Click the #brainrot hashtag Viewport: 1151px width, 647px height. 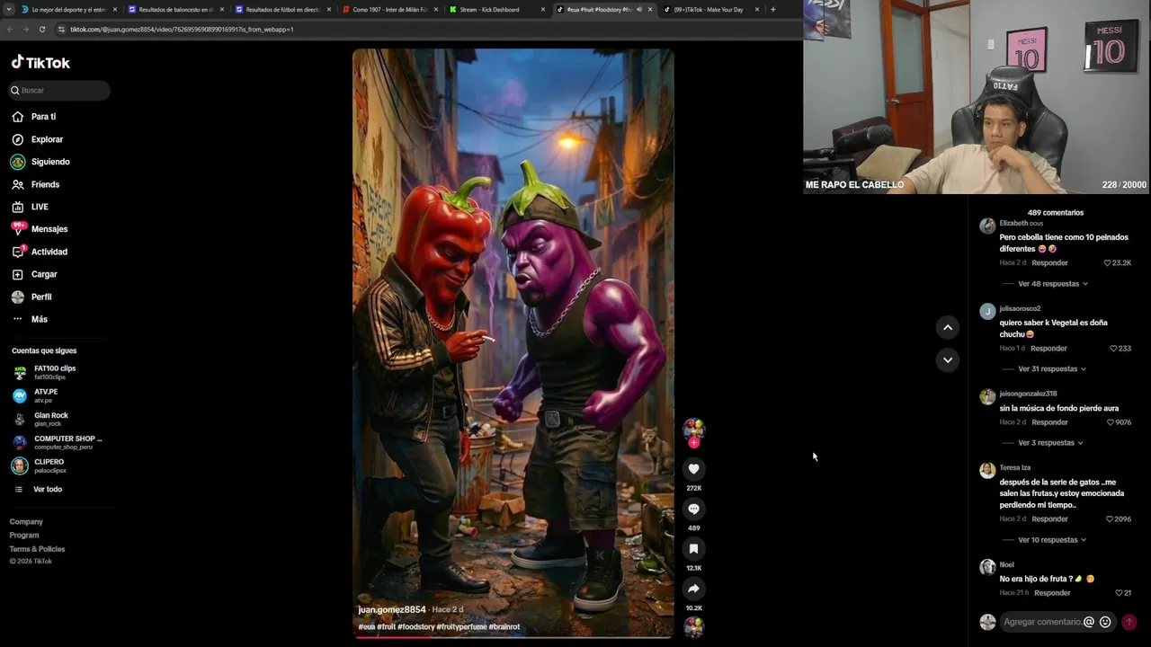click(x=504, y=626)
